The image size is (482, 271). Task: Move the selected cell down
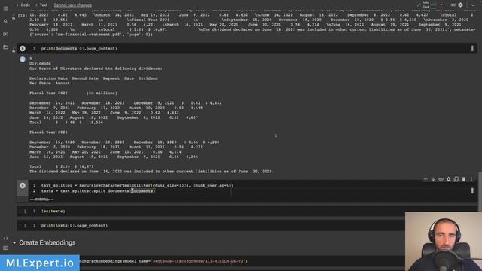pyautogui.click(x=433, y=179)
